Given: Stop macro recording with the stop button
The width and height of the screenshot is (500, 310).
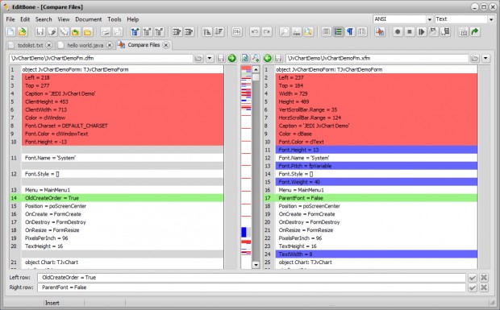Looking at the screenshot, I should tap(410, 32).
